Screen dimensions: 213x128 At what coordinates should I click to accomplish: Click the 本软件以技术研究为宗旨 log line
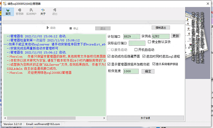pyautogui.click(x=56, y=60)
